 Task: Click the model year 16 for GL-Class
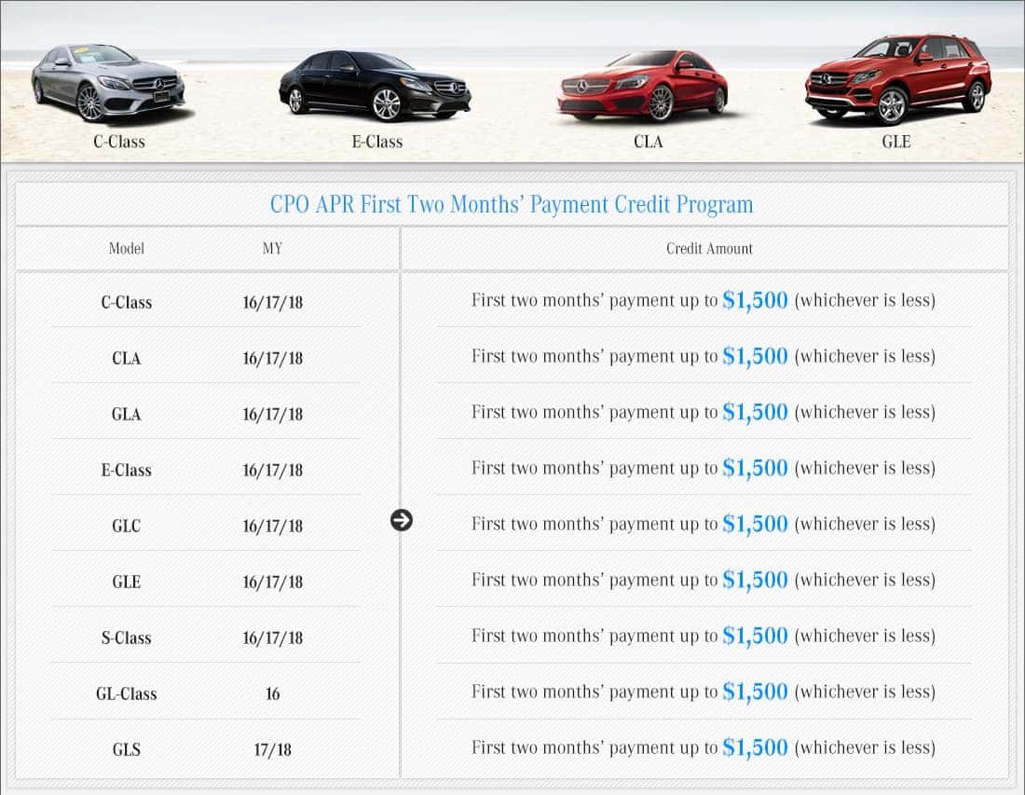point(273,693)
